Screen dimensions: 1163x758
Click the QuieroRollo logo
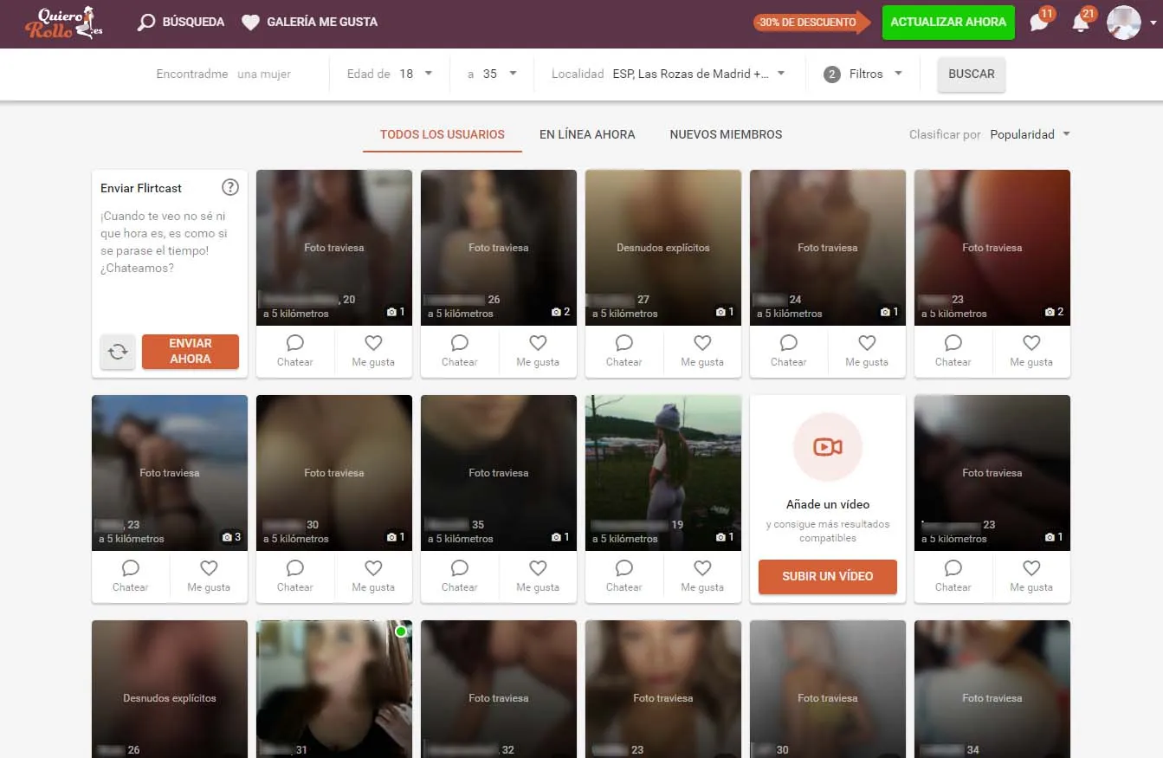point(65,23)
